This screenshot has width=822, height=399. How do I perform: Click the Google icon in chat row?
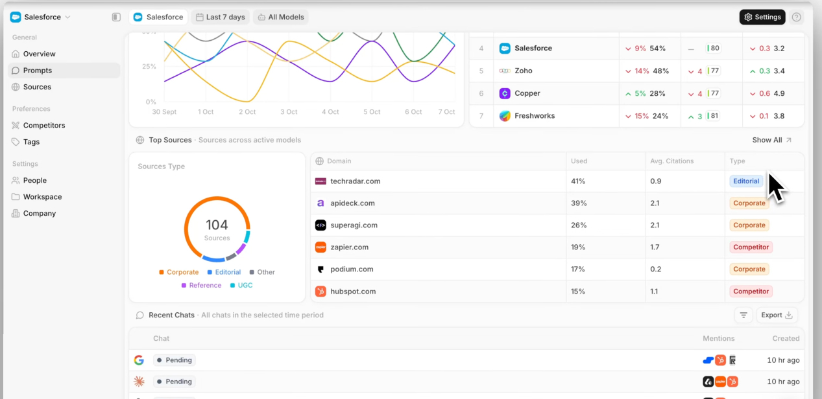pos(139,360)
